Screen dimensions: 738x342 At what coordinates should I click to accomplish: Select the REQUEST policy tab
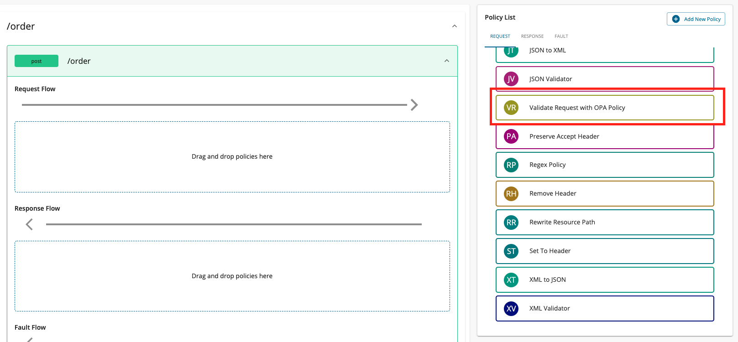point(500,36)
